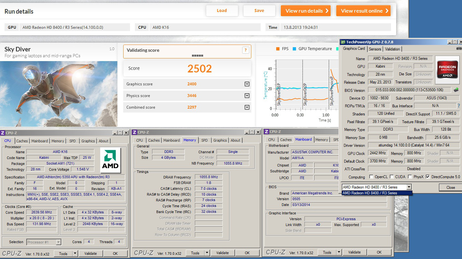This screenshot has width=462, height=259.
Task: Toggle the OpenCL checkbox in GPU-Z
Action: coord(371,177)
